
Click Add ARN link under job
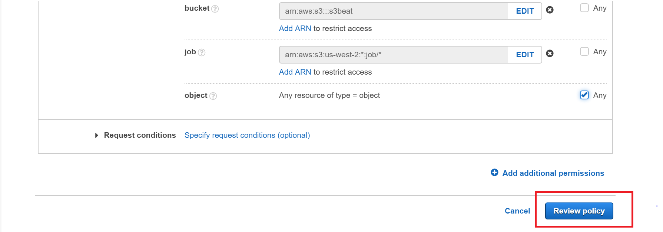pyautogui.click(x=295, y=72)
